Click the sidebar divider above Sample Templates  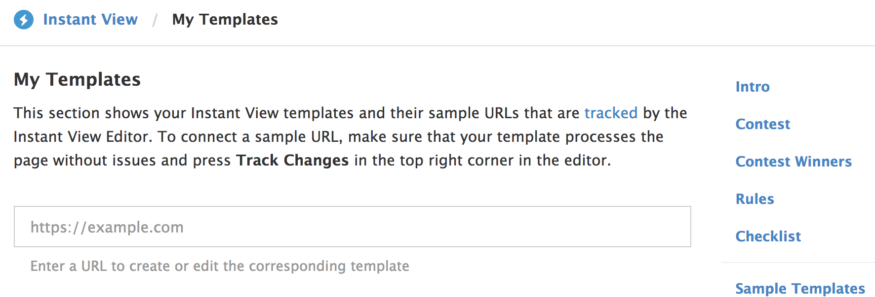pyautogui.click(x=797, y=263)
